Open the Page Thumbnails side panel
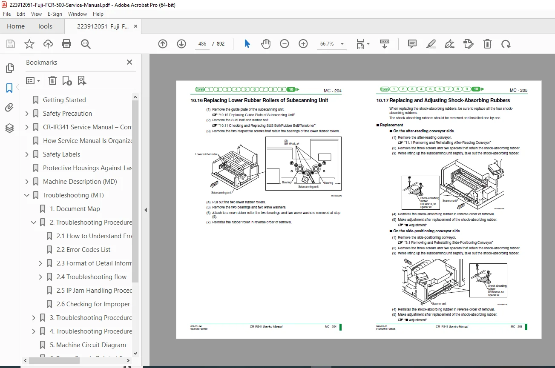This screenshot has height=368, width=555. point(9,68)
